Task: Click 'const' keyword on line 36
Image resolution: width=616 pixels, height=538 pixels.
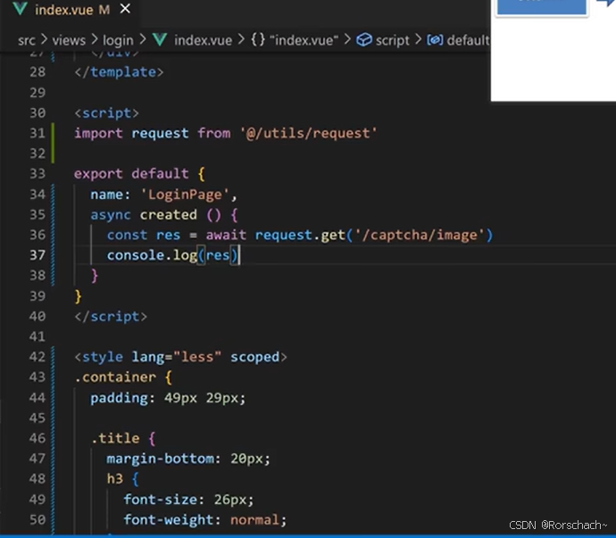Action: (x=127, y=235)
